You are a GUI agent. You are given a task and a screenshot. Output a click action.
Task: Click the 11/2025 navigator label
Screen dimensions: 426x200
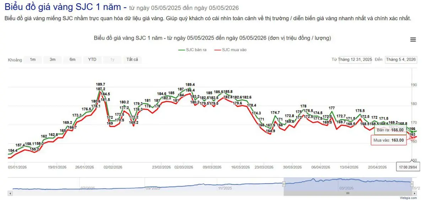click(224, 188)
